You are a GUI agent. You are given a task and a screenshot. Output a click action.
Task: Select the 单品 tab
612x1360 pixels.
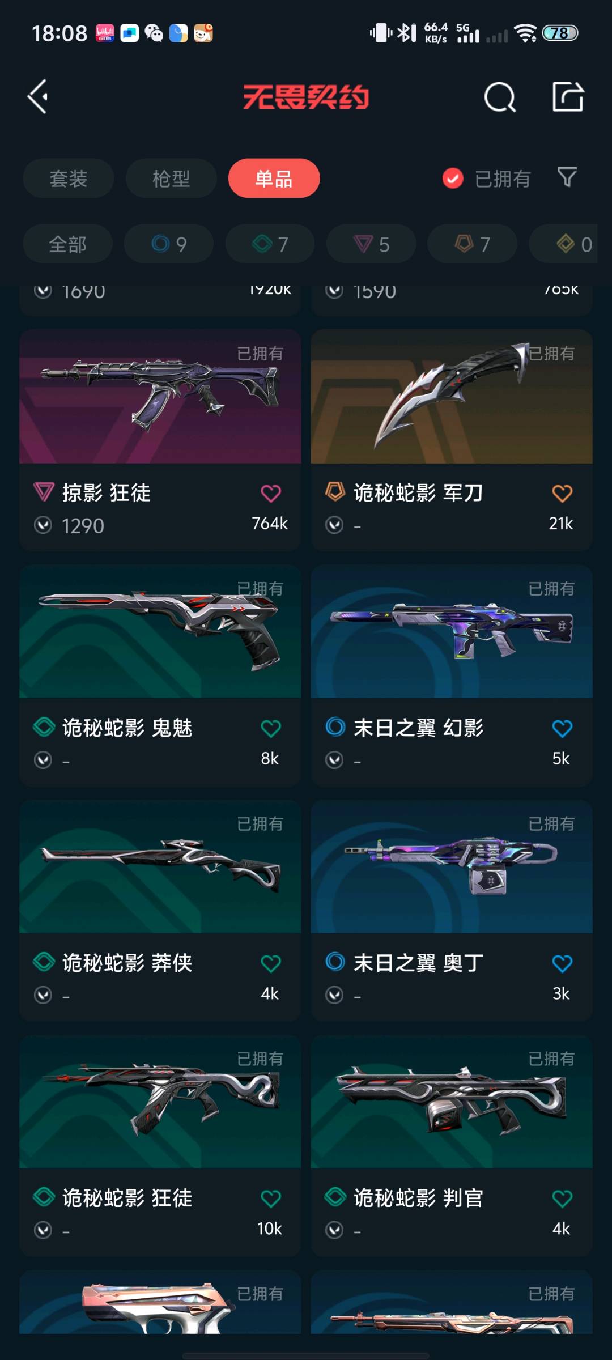click(x=274, y=178)
